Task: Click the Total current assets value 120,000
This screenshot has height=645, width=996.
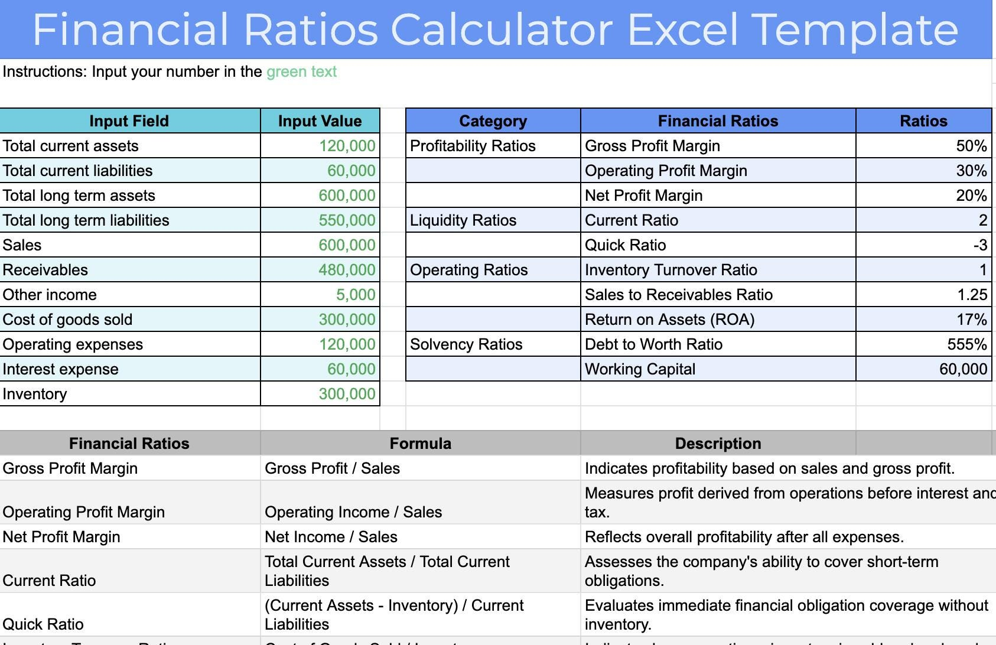Action: tap(347, 146)
